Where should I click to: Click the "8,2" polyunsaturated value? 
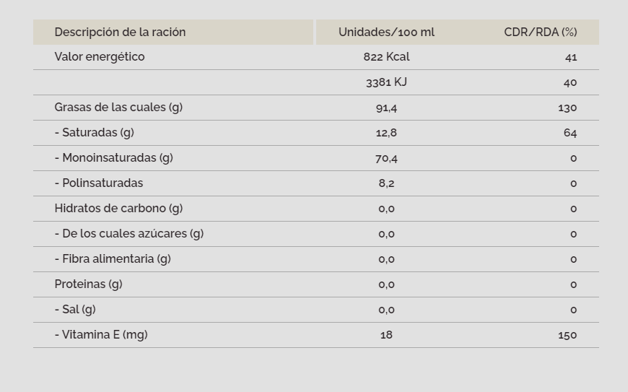click(x=386, y=183)
